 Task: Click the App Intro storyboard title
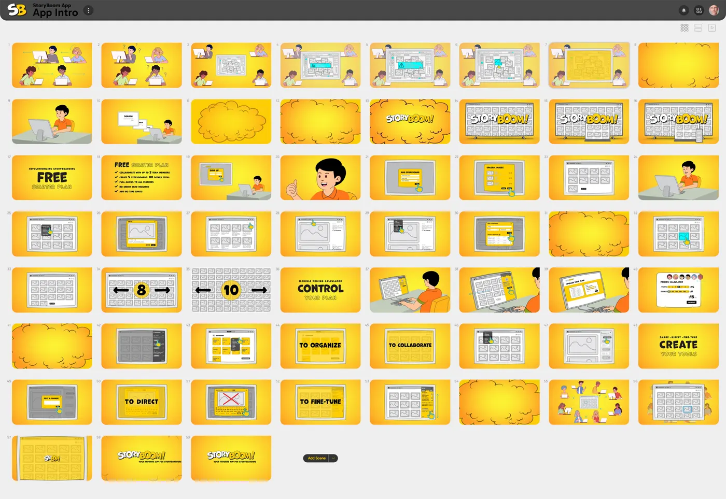tap(55, 13)
